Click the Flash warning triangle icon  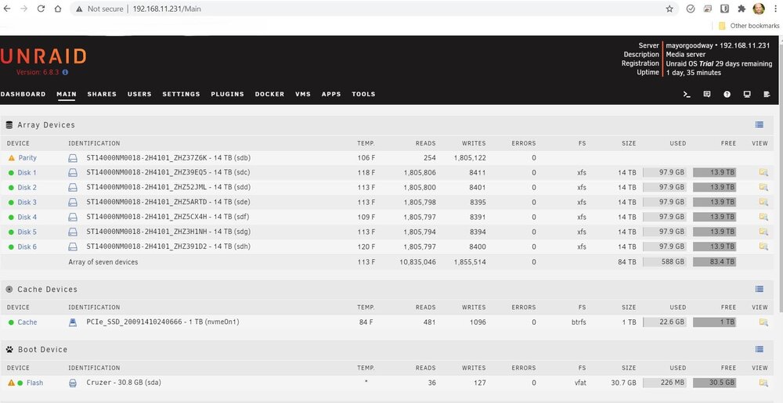pyautogui.click(x=12, y=383)
